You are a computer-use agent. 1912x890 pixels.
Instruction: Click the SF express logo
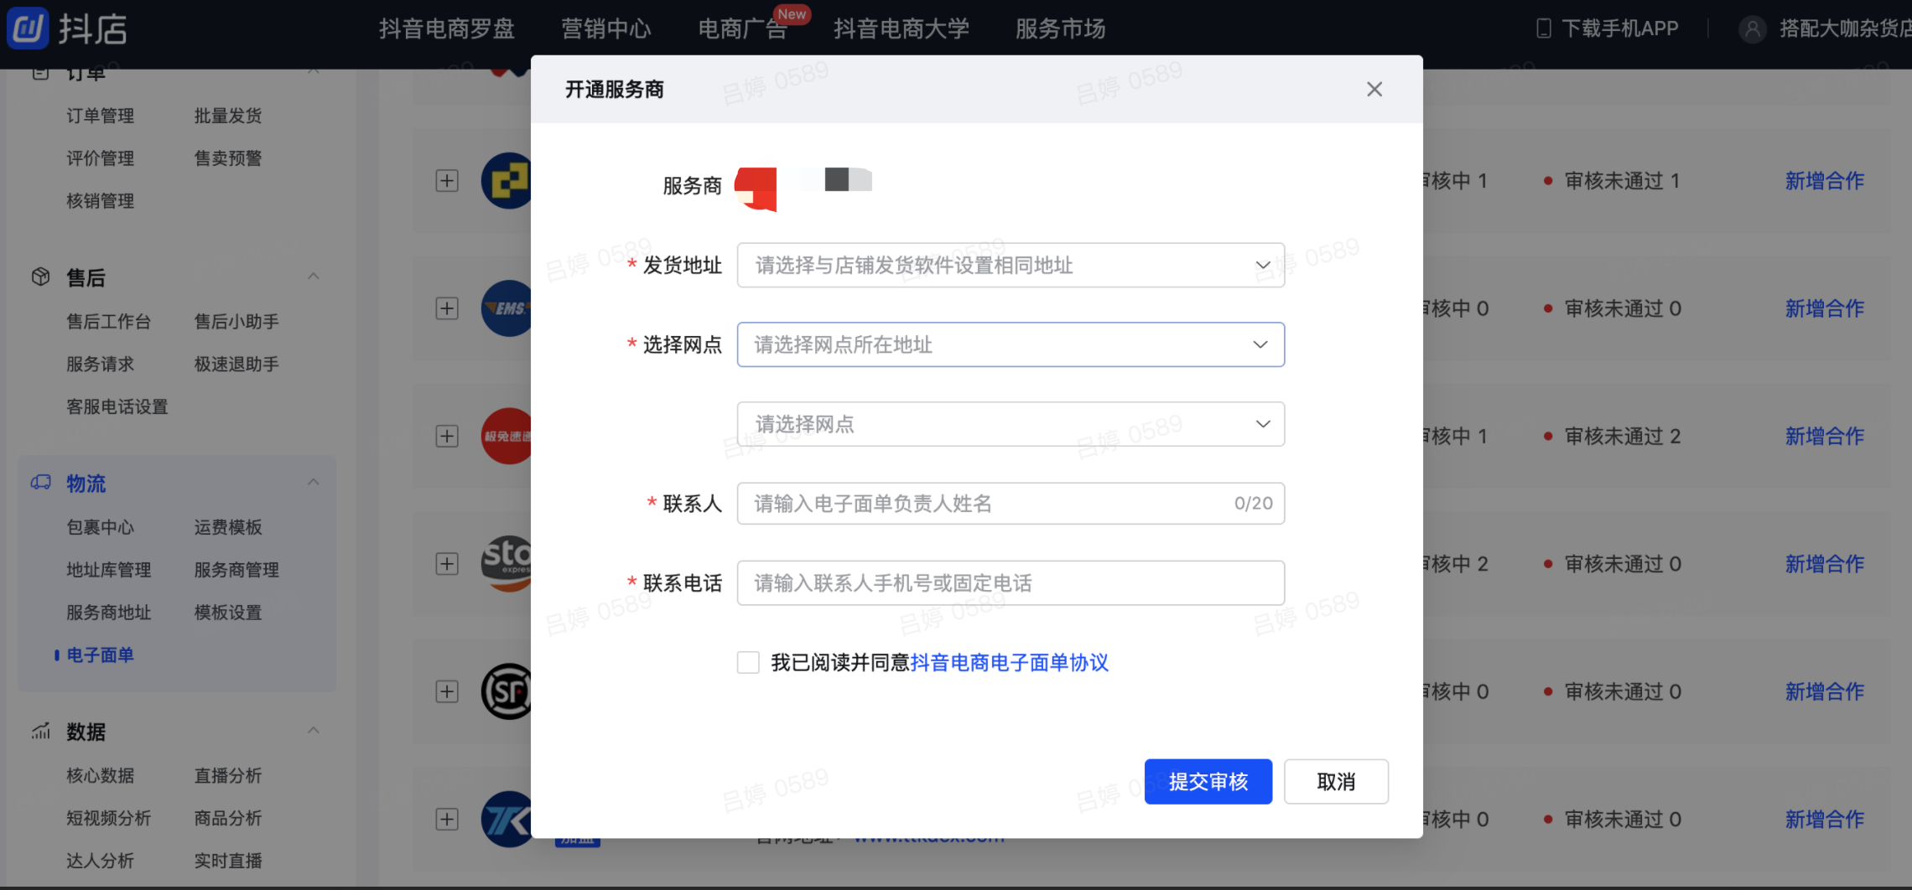point(507,691)
